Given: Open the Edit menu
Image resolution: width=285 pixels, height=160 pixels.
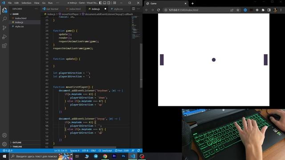Looking at the screenshot, I should tap(16, 3).
